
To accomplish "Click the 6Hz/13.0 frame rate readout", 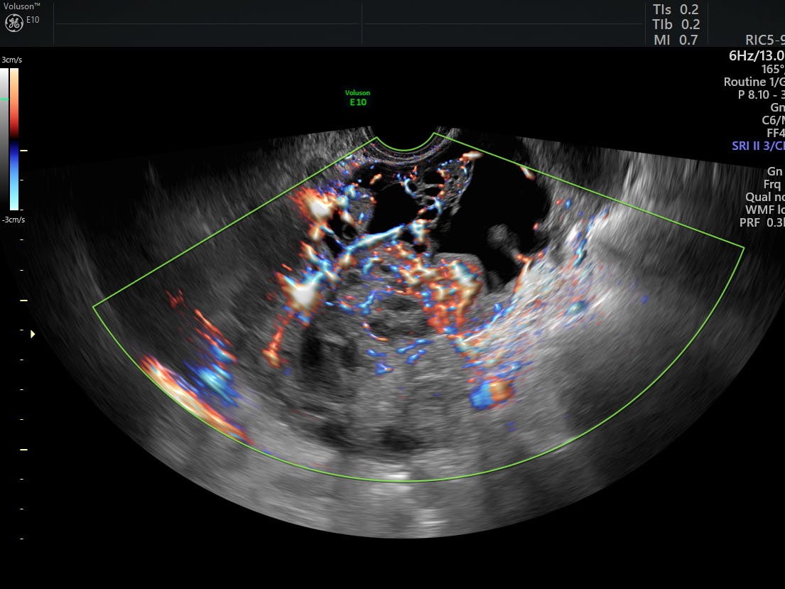I will (x=756, y=55).
